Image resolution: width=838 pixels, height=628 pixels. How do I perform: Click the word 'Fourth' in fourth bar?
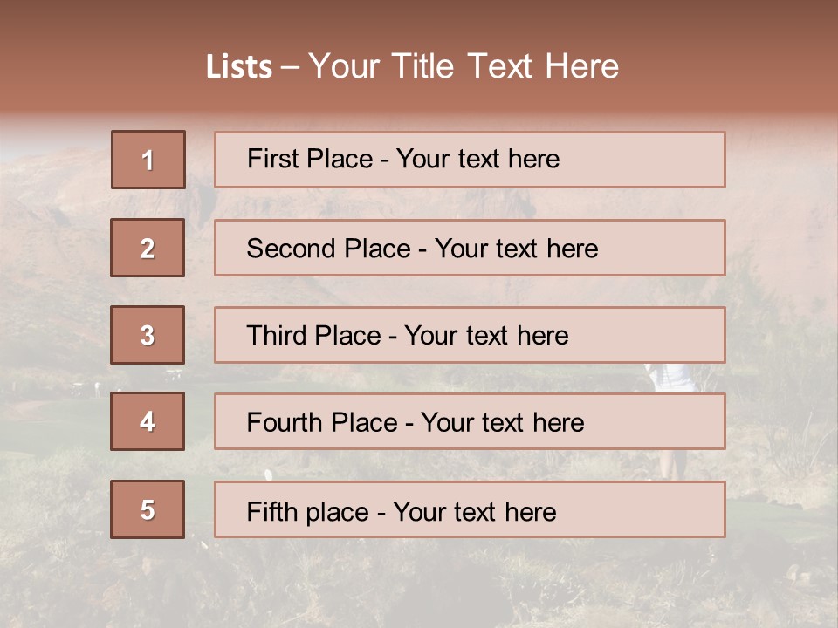pos(284,422)
